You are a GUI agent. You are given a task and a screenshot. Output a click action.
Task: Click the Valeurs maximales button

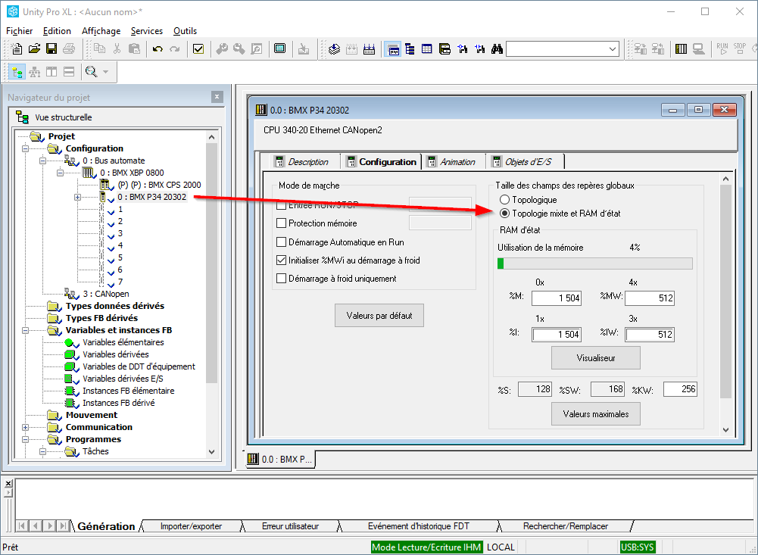tap(596, 414)
